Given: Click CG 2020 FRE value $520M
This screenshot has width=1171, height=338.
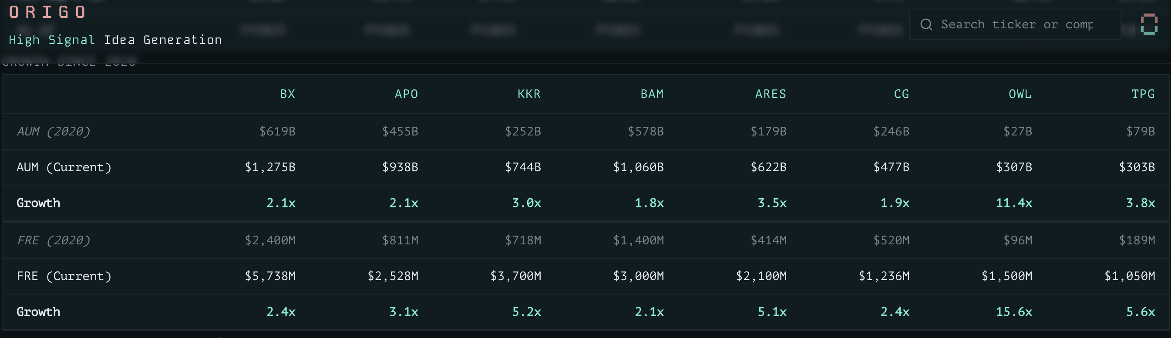Looking at the screenshot, I should tap(891, 240).
